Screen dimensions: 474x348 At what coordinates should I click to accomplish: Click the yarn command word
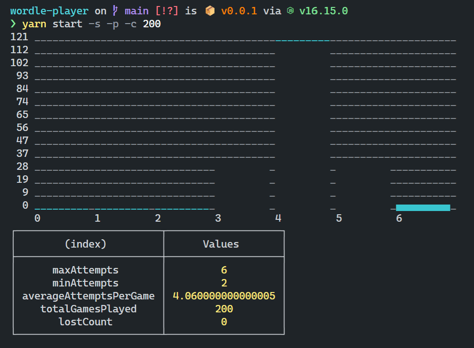(34, 24)
